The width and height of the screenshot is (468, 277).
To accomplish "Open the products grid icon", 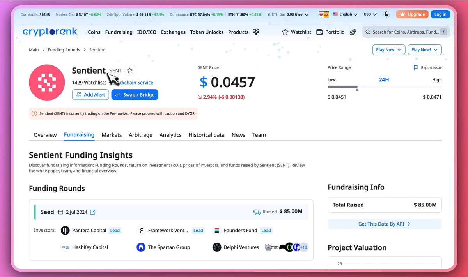I will (256, 32).
